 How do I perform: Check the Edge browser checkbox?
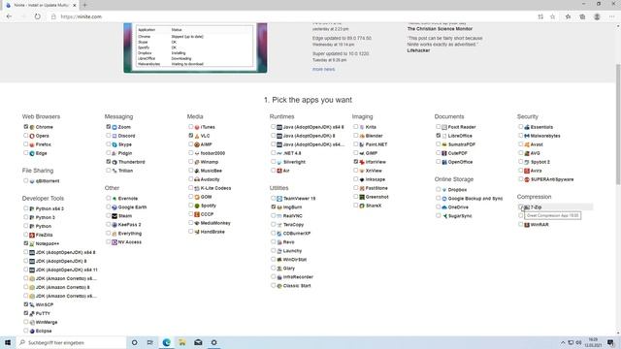pyautogui.click(x=26, y=153)
